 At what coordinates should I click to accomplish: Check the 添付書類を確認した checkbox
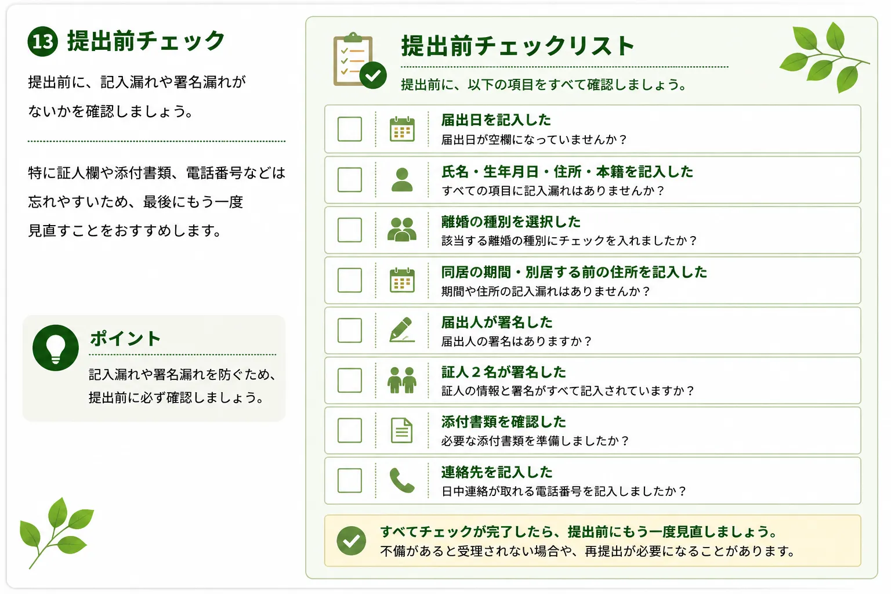[x=350, y=430]
